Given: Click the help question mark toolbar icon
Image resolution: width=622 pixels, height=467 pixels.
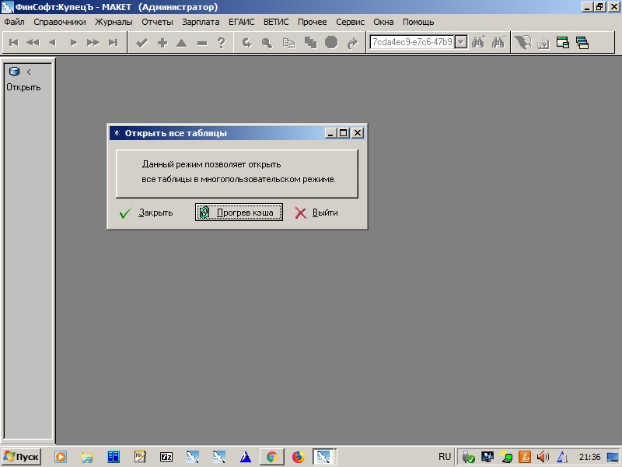Looking at the screenshot, I should pyautogui.click(x=222, y=43).
